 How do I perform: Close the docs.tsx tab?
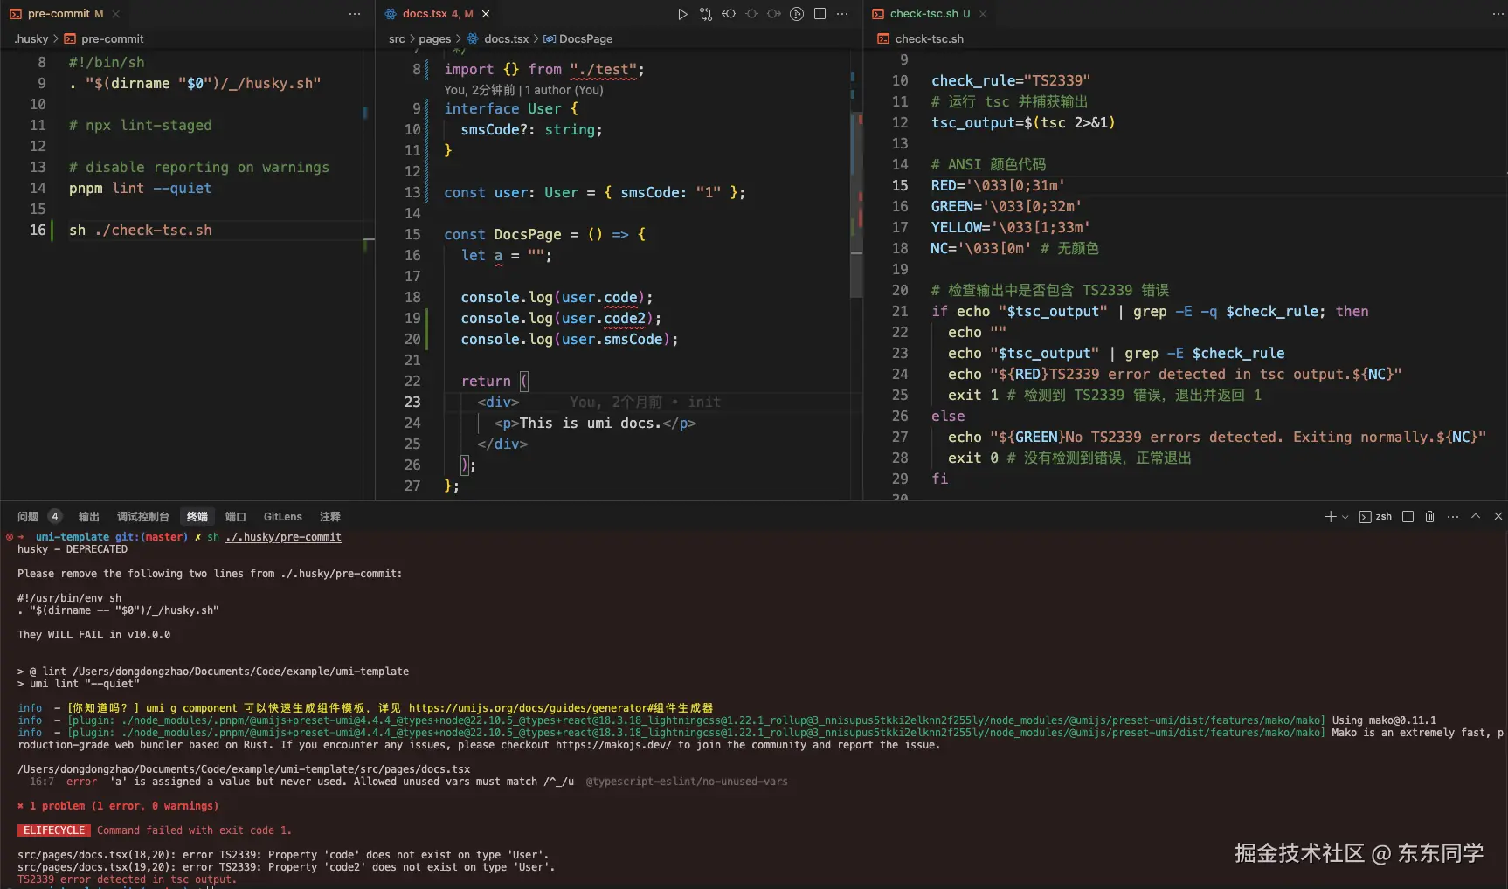tap(486, 14)
